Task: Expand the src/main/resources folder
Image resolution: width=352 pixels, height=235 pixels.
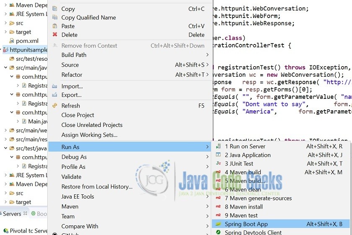Action: 5,139
